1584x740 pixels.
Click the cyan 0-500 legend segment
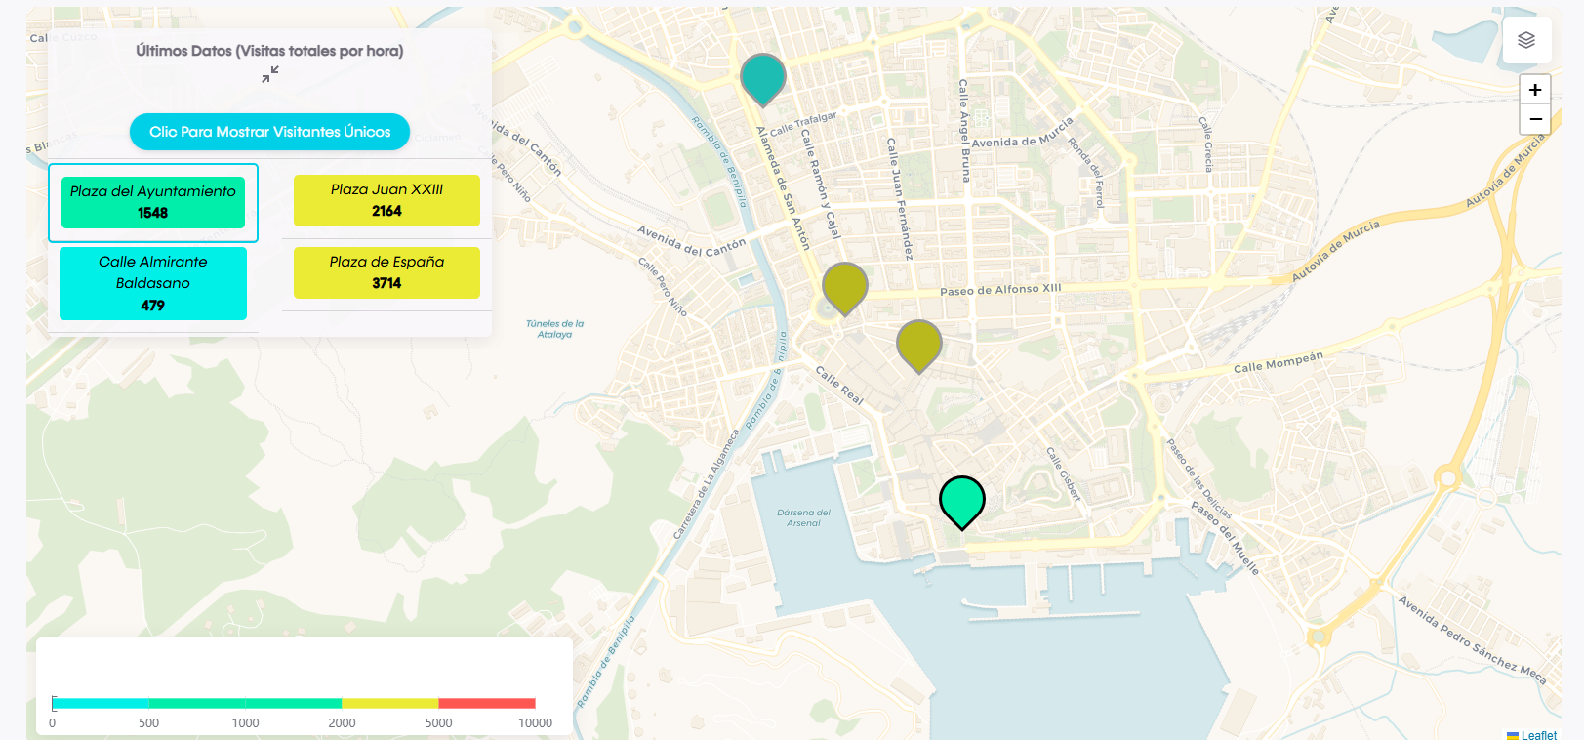(x=101, y=703)
